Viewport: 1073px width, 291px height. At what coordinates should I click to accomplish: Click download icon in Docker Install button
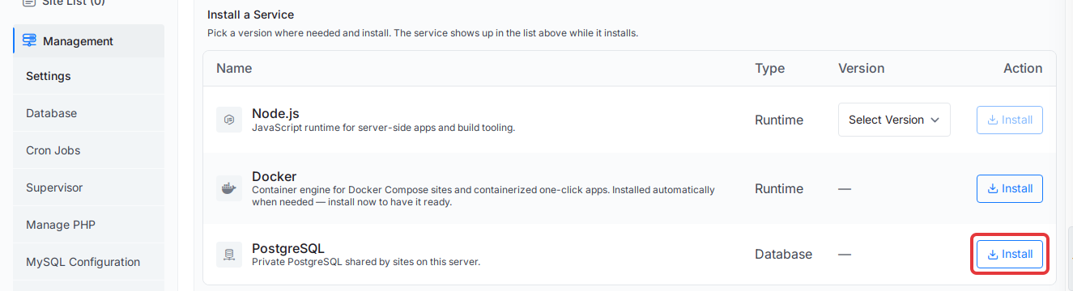coord(993,188)
